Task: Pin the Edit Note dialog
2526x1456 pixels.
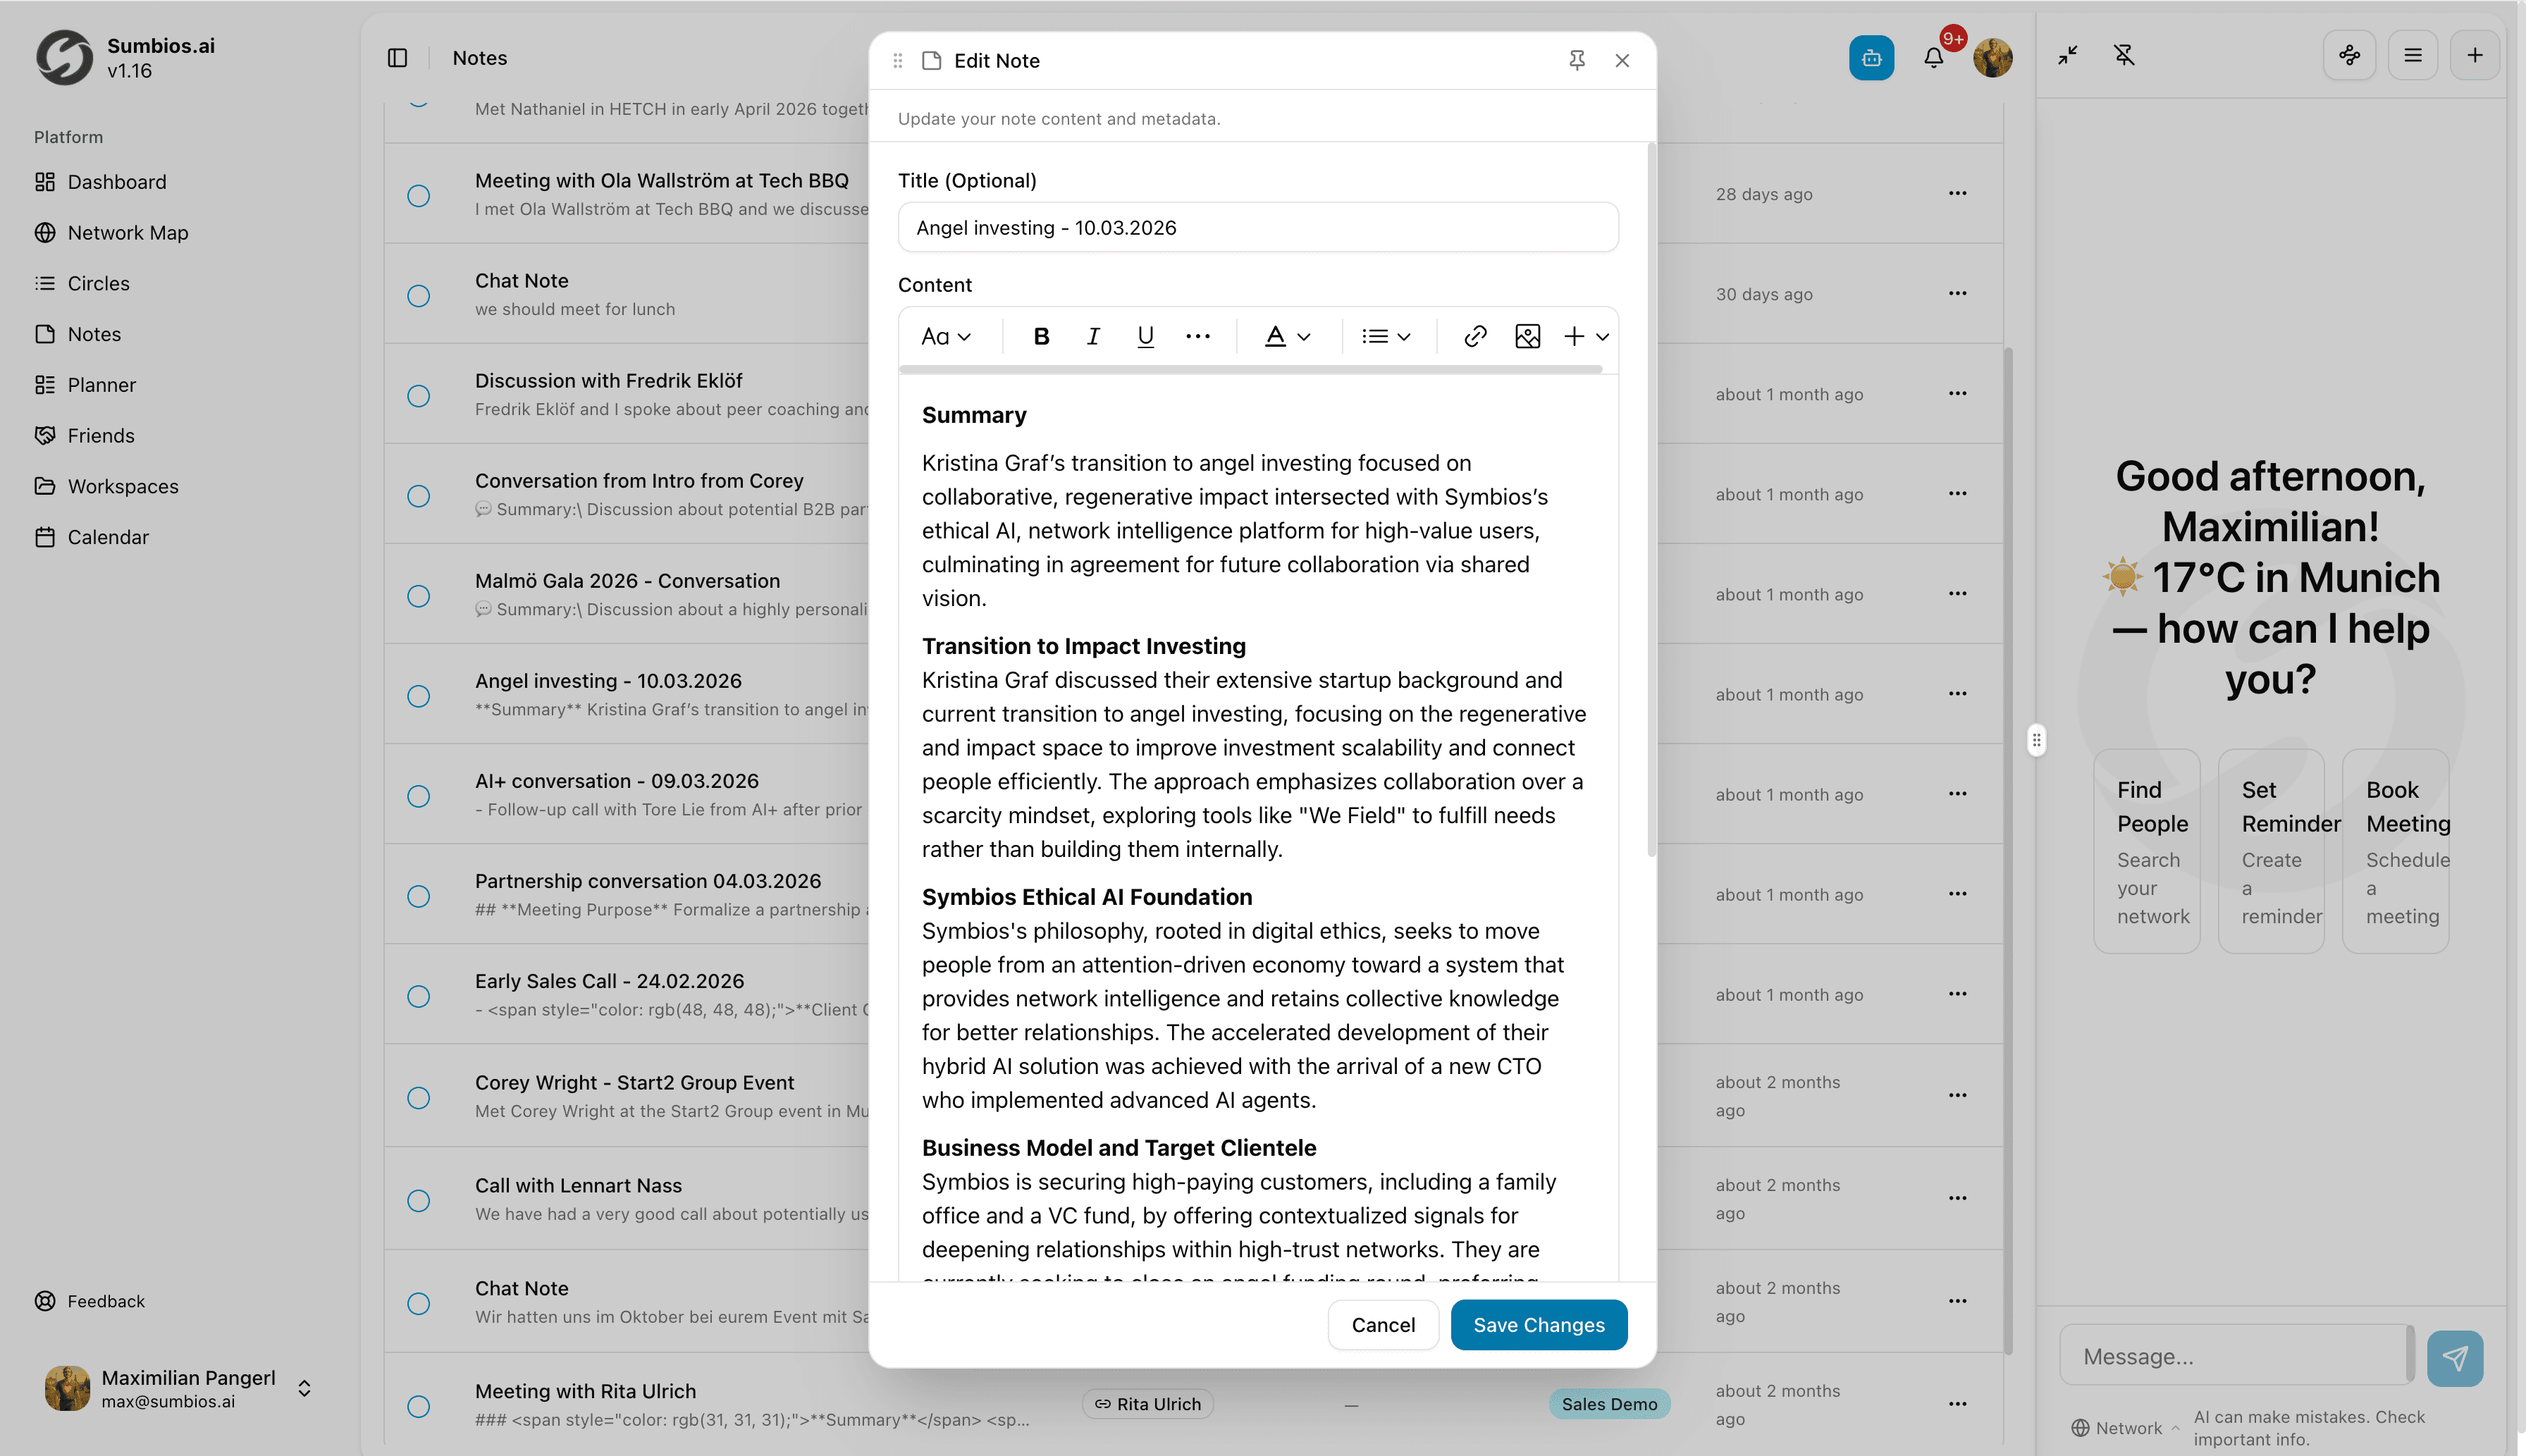Action: click(1577, 61)
